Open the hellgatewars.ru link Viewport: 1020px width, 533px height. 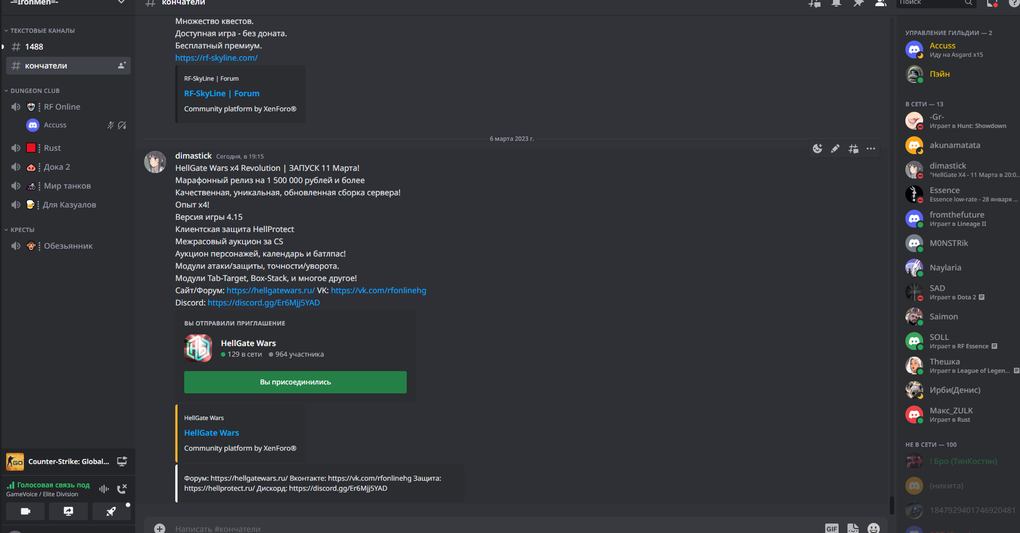pyautogui.click(x=270, y=290)
